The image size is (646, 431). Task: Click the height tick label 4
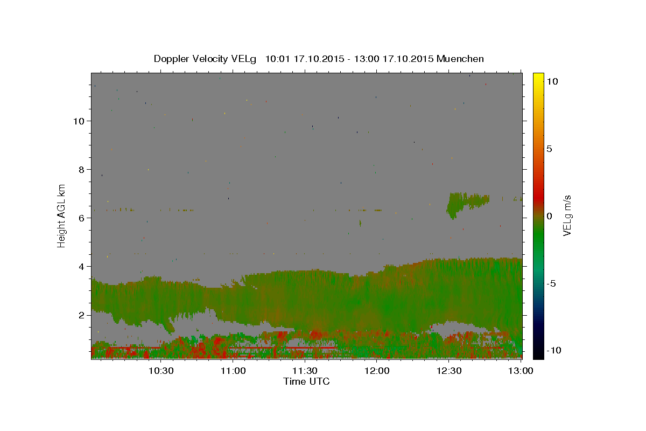coord(81,266)
